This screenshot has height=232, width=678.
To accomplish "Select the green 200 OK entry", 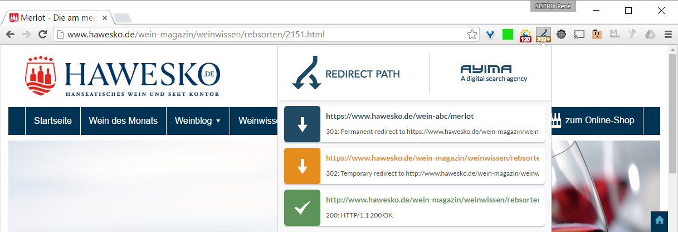I will 414,207.
